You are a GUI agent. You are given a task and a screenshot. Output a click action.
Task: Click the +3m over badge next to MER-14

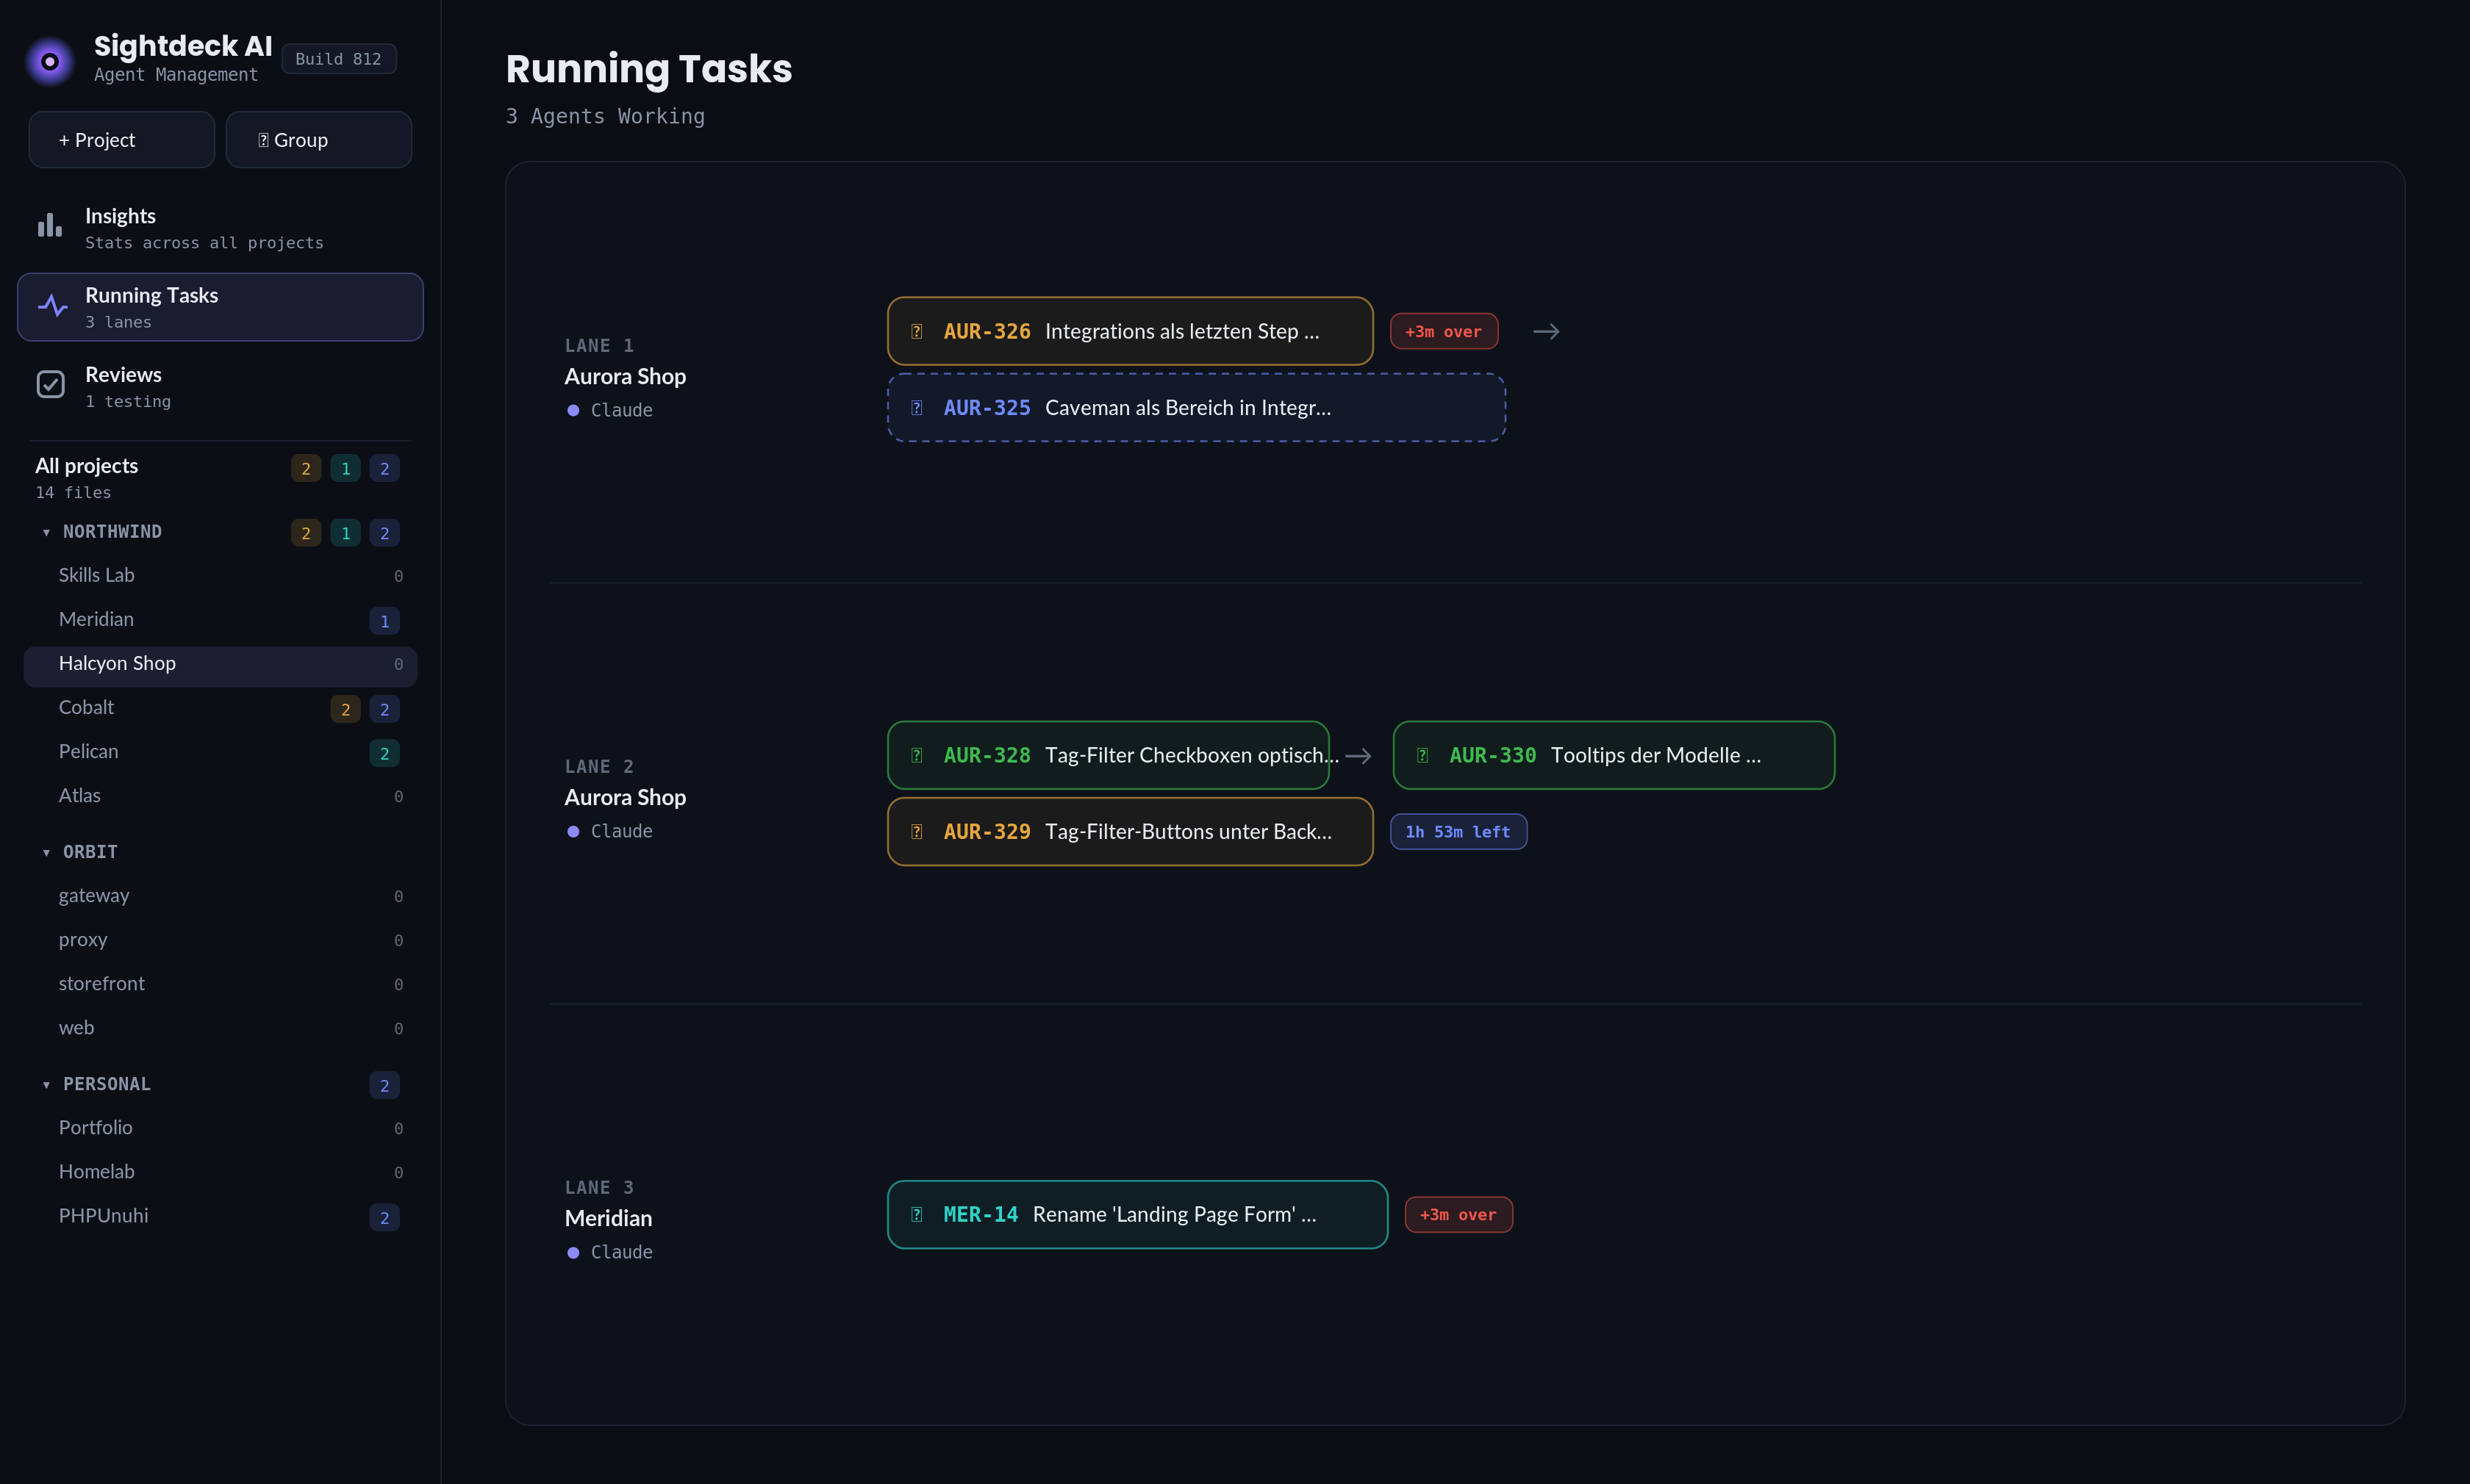click(1458, 1215)
